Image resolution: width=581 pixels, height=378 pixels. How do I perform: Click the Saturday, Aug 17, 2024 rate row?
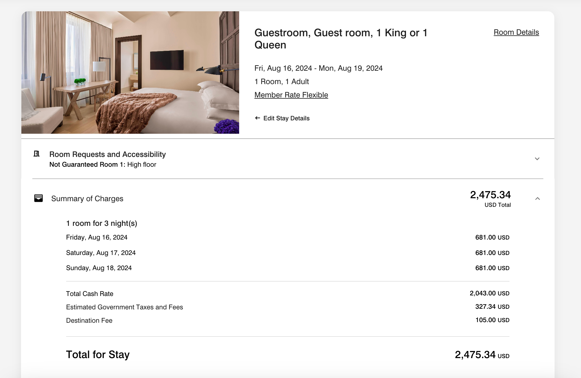[x=288, y=253]
